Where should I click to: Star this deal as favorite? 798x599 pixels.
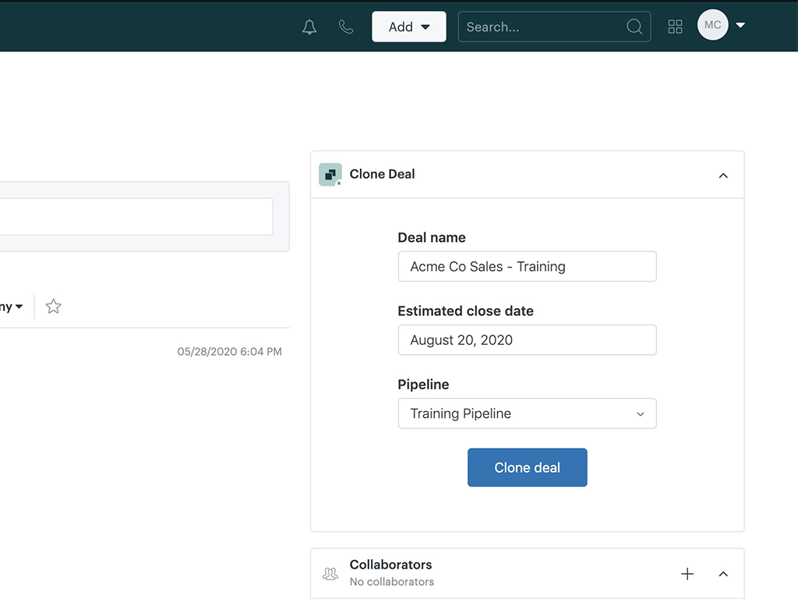53,307
